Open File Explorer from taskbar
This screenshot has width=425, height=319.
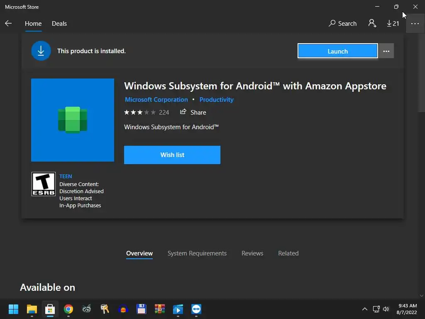click(x=32, y=309)
